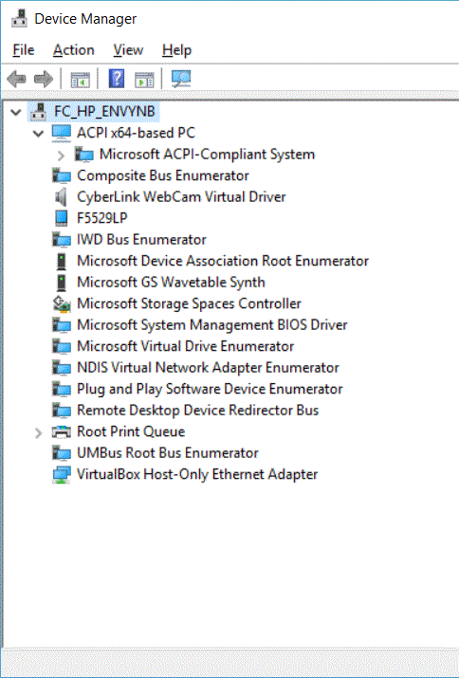459x678 pixels.
Task: Select Composite Bus Enumerator label
Action: [163, 175]
